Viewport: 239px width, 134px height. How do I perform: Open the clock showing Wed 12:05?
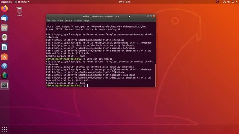pos(124,2)
